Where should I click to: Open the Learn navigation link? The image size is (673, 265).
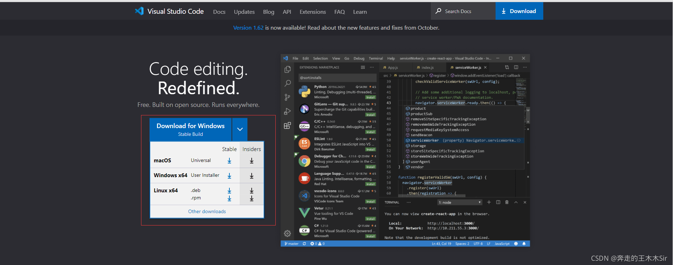[360, 12]
